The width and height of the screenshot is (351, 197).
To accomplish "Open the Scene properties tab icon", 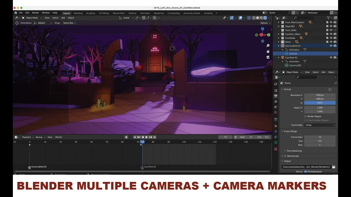I will coord(276,107).
